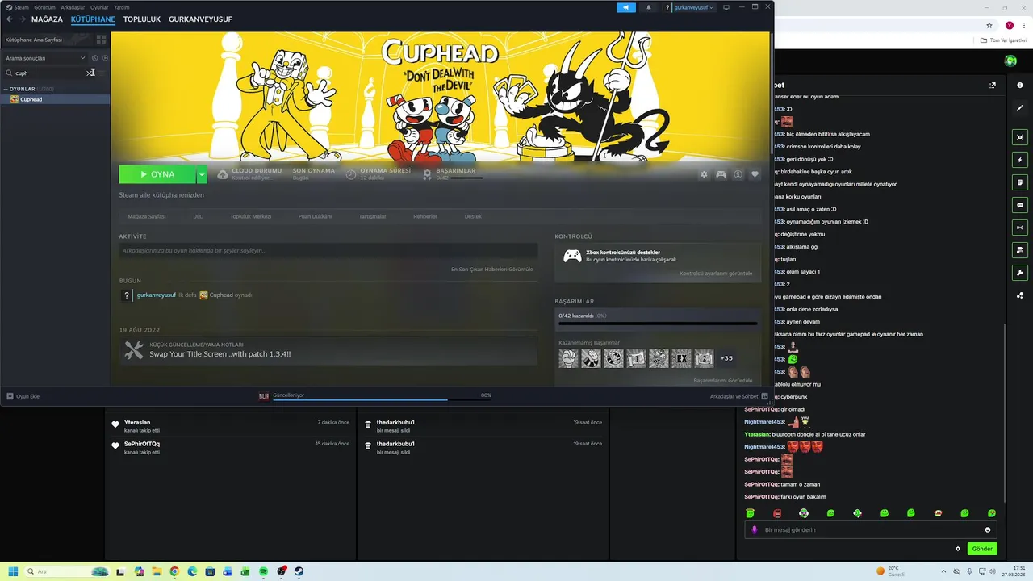Open the chat settings gear near Gönder

click(958, 549)
